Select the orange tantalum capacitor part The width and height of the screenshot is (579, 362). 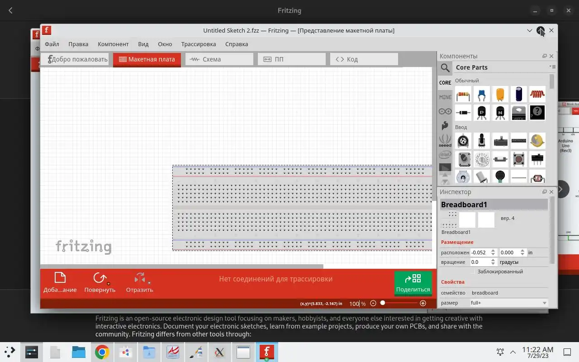tap(500, 95)
